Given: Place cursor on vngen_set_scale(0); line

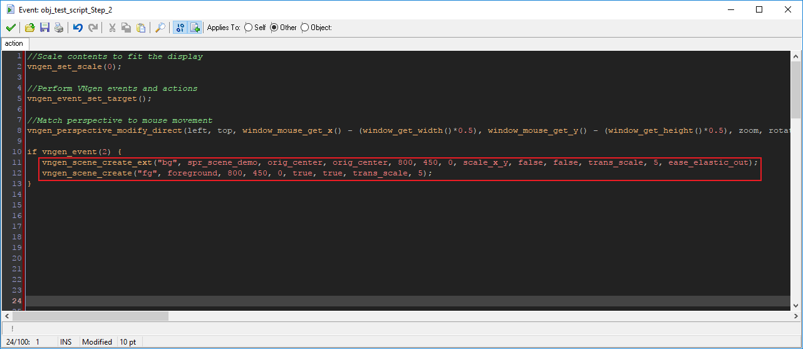Looking at the screenshot, I should [x=74, y=67].
